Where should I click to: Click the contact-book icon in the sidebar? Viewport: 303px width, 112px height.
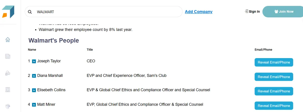[8, 90]
